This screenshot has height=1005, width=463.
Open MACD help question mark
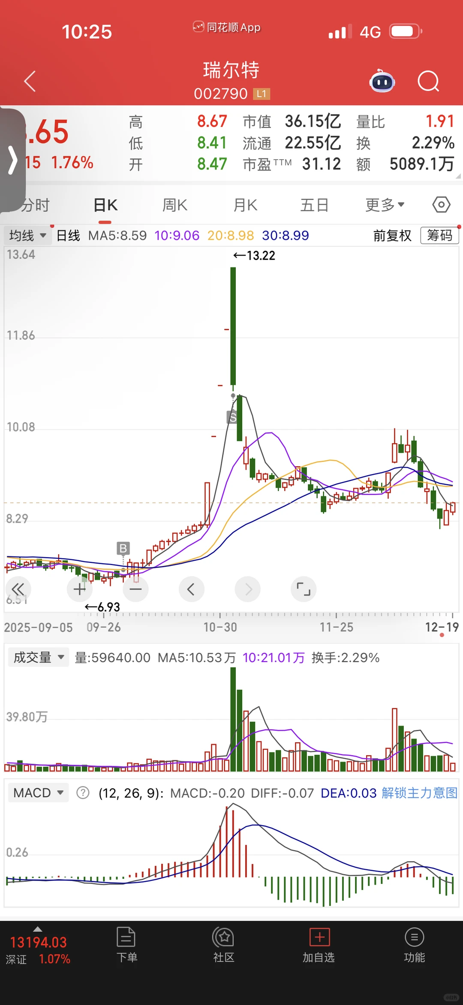coord(83,792)
